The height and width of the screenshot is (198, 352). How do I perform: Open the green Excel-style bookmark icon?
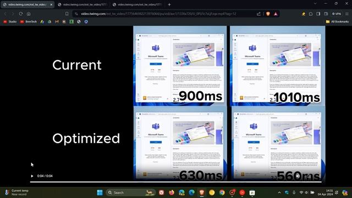click(x=71, y=21)
